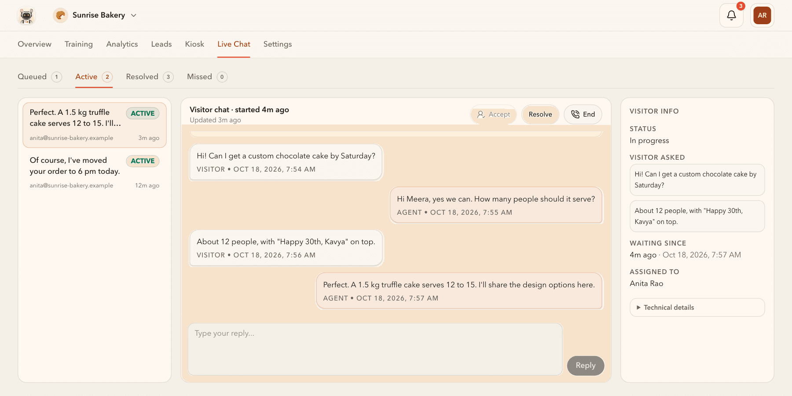
Task: Click the Waiting Since timestamp "Oct 18, 2026, 7:57 AM"
Action: click(702, 255)
